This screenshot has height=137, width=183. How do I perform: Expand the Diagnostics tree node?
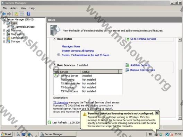[x=4, y=34]
